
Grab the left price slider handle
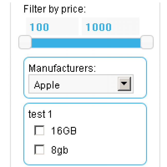click(25, 42)
